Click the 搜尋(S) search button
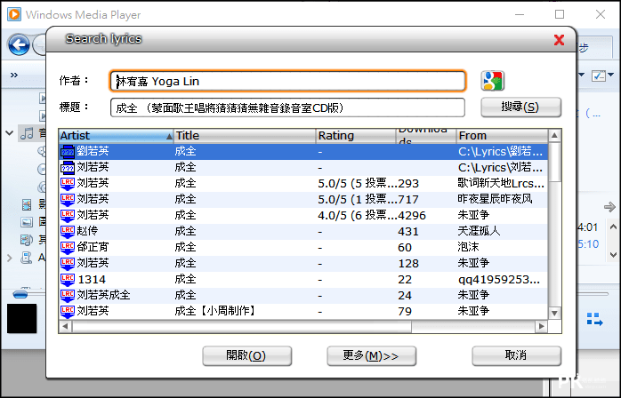 pos(520,107)
